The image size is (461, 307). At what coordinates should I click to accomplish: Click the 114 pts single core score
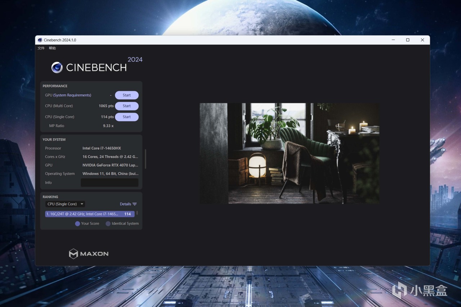click(x=107, y=117)
